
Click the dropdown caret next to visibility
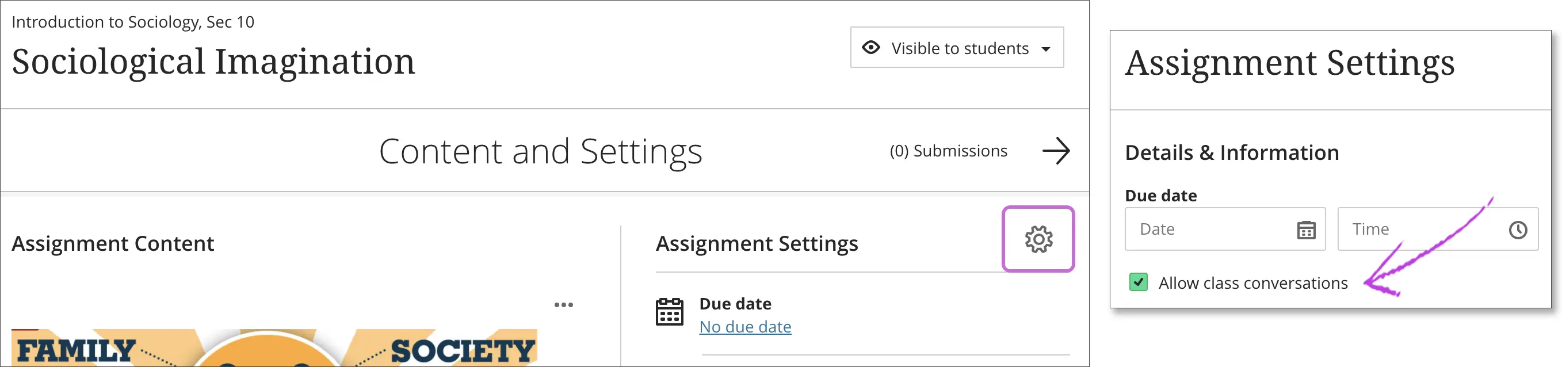coord(1046,49)
